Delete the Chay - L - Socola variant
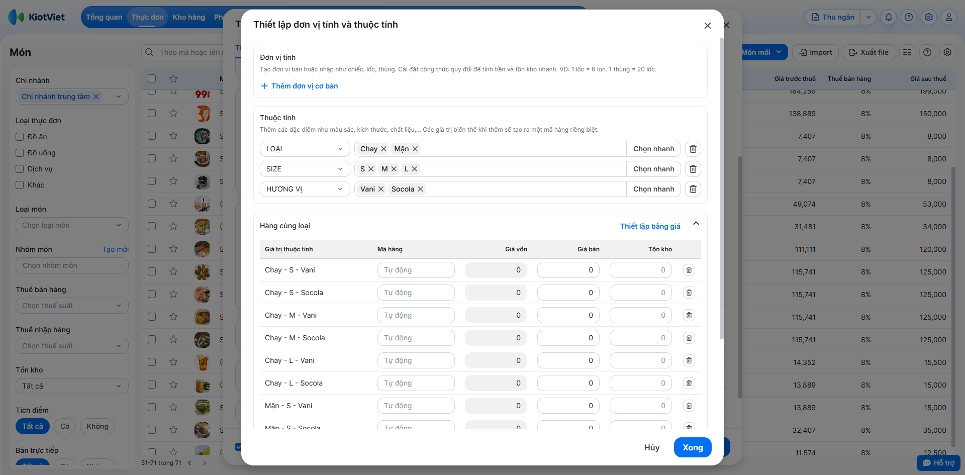 pyautogui.click(x=689, y=383)
